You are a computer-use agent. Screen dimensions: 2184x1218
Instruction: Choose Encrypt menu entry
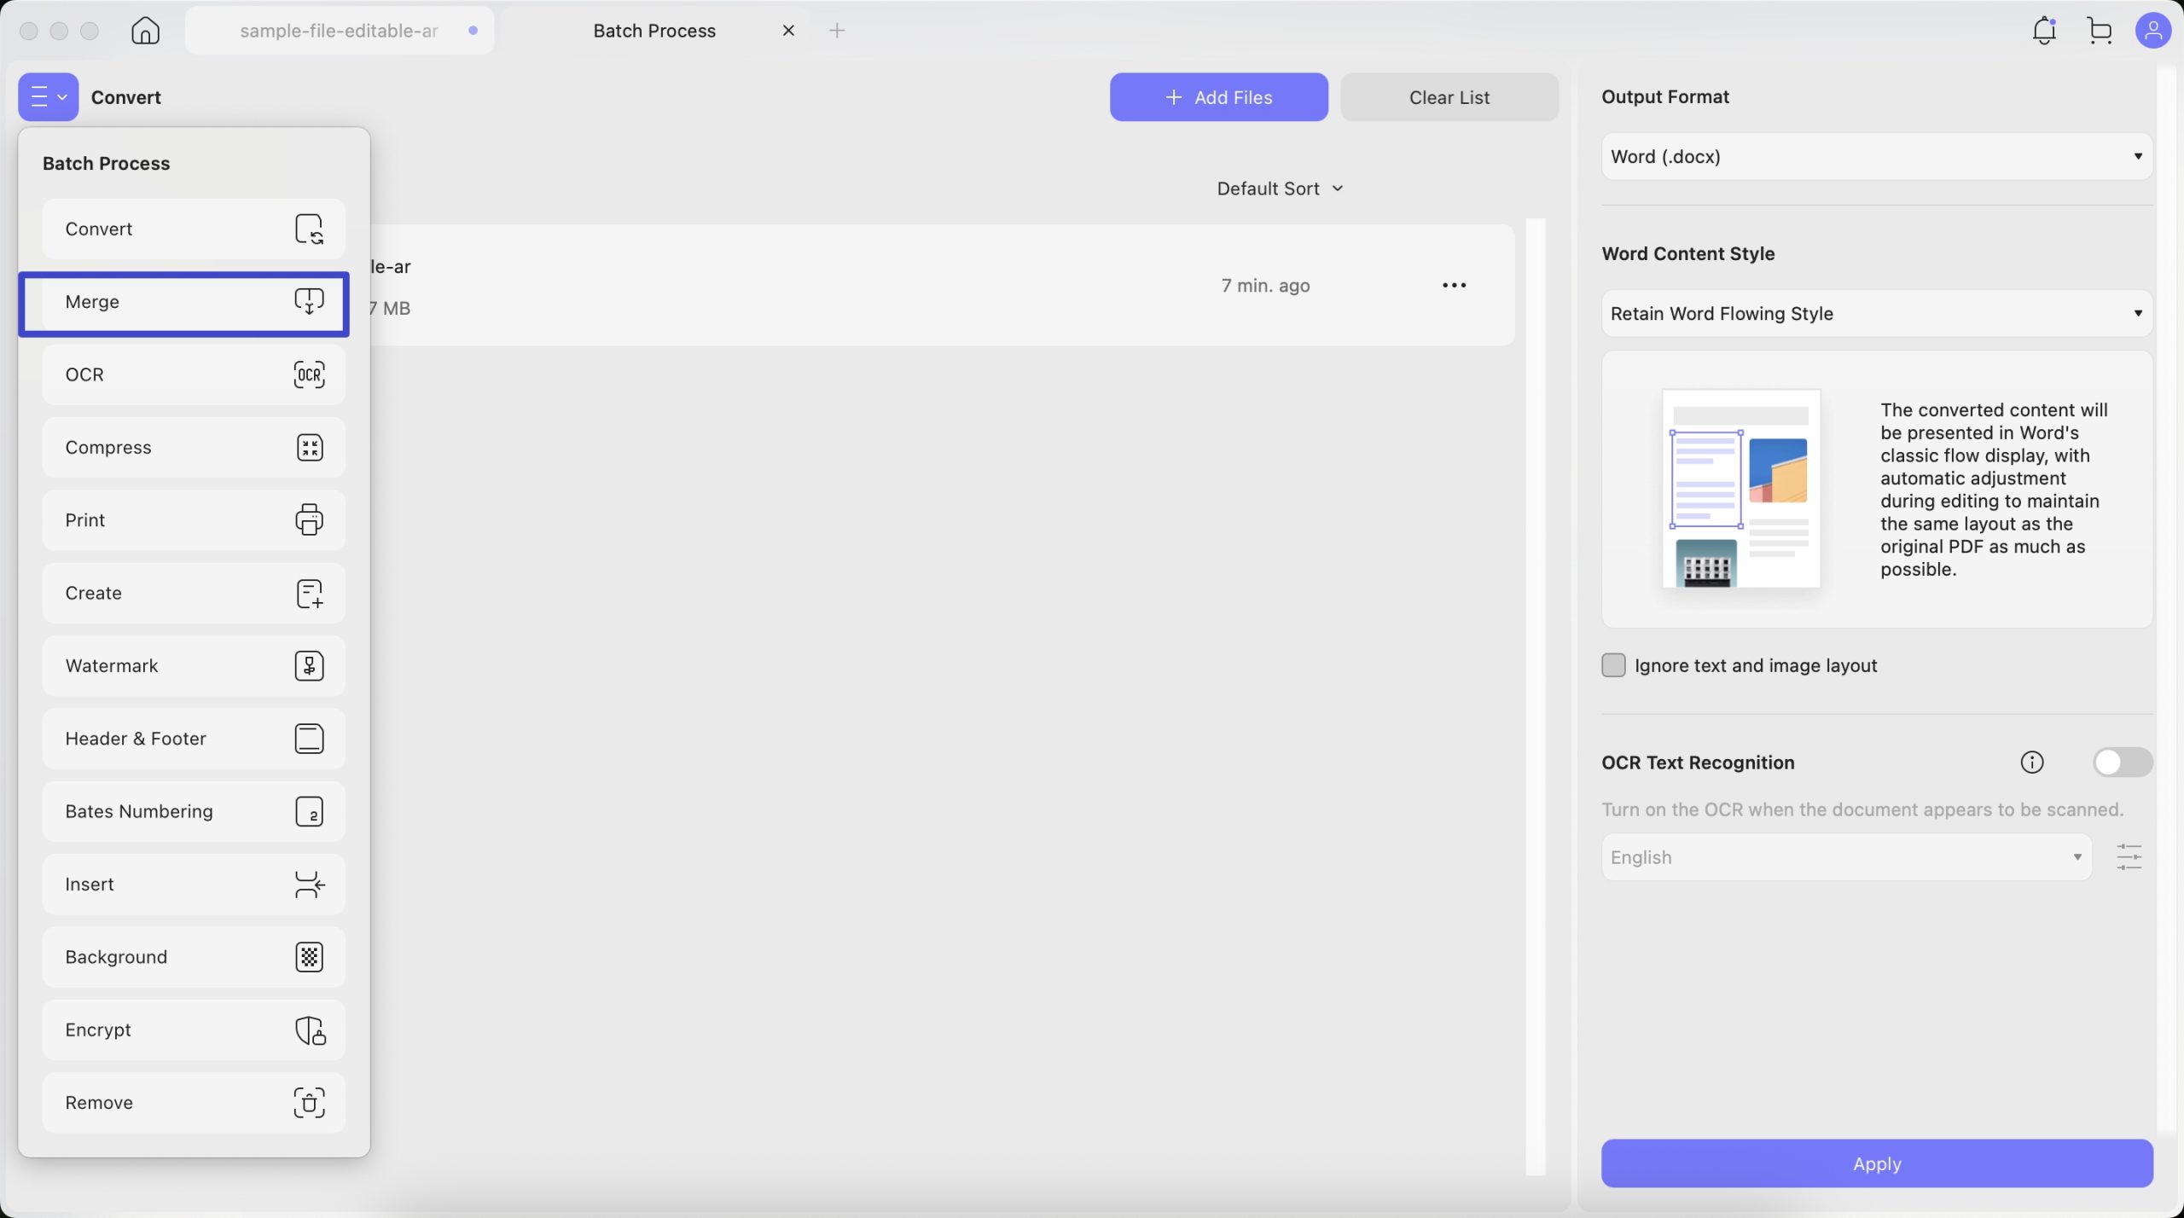[194, 1030]
